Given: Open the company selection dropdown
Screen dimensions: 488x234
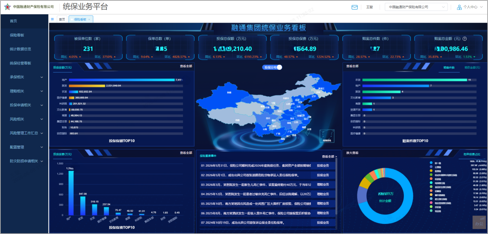Looking at the screenshot, I should pos(416,7).
